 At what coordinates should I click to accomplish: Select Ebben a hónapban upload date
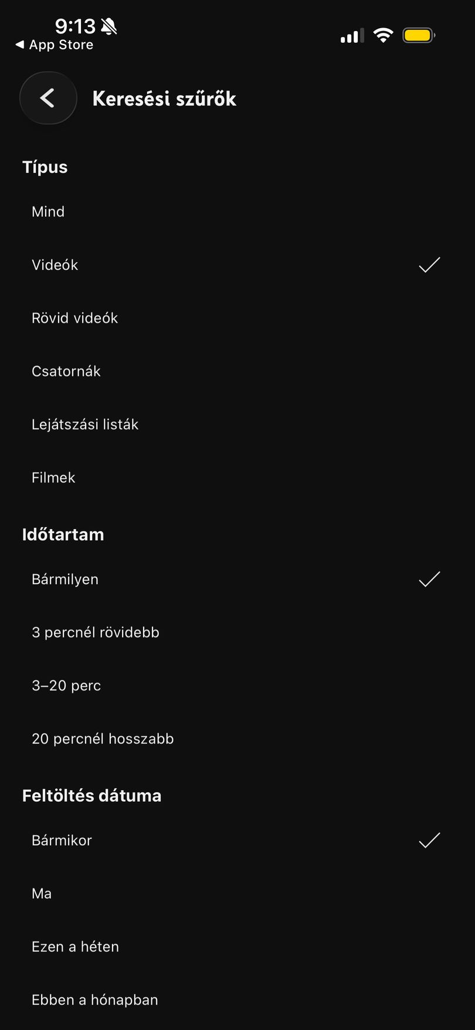(238, 1000)
